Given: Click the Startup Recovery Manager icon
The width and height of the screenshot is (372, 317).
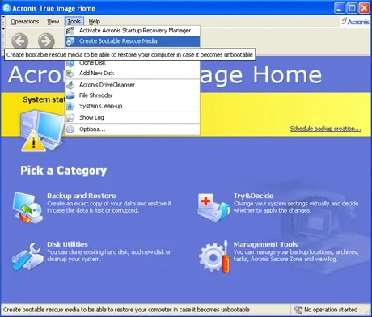Looking at the screenshot, I should [70, 31].
